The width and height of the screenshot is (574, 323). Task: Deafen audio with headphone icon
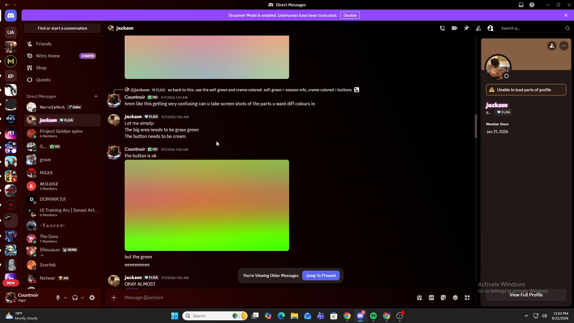[75, 297]
